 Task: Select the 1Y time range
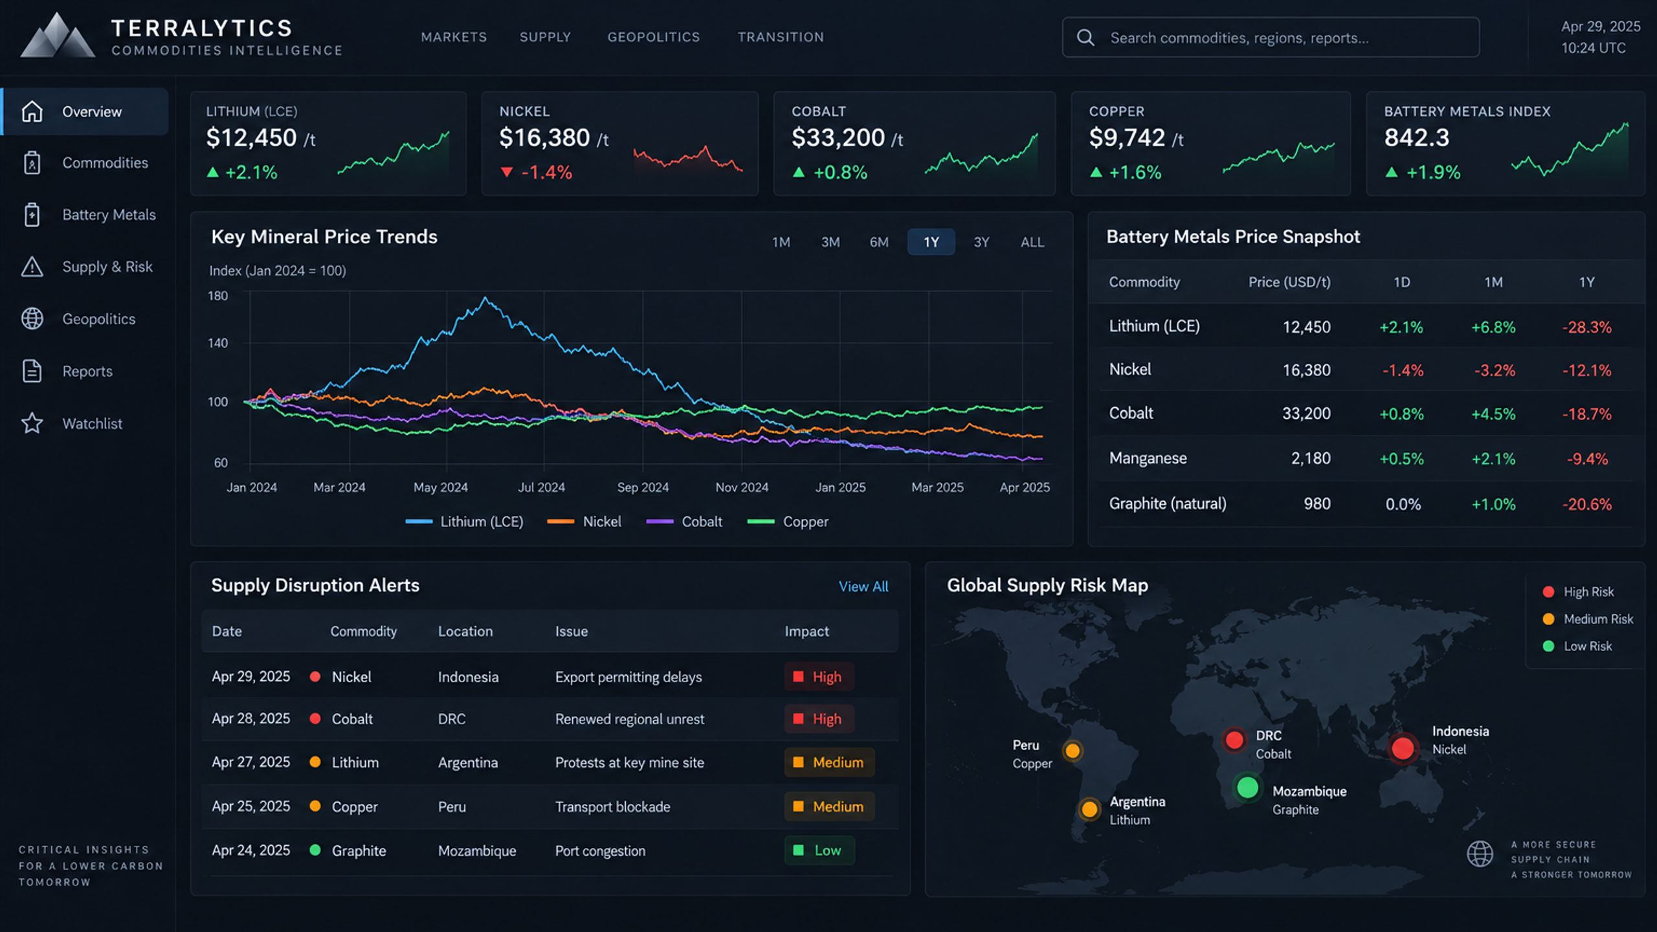click(x=931, y=242)
